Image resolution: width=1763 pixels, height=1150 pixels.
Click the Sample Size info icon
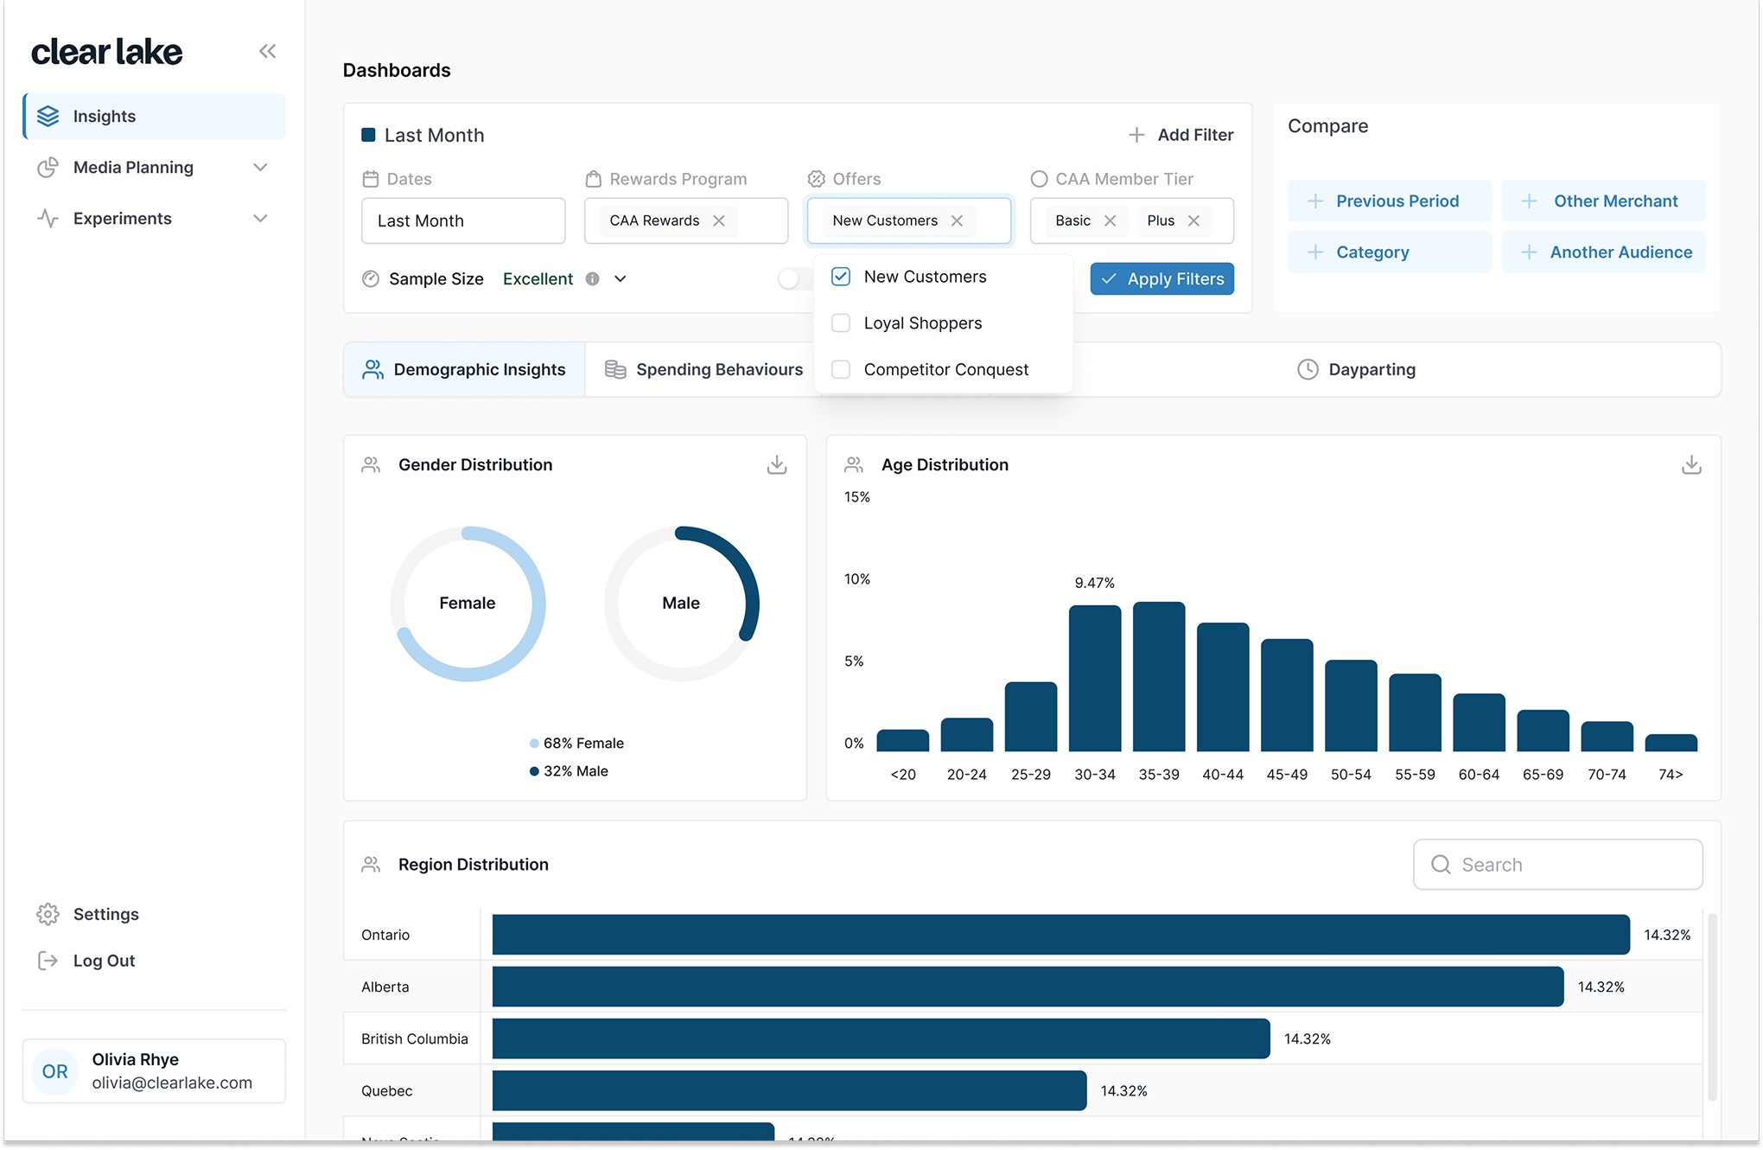(x=592, y=279)
